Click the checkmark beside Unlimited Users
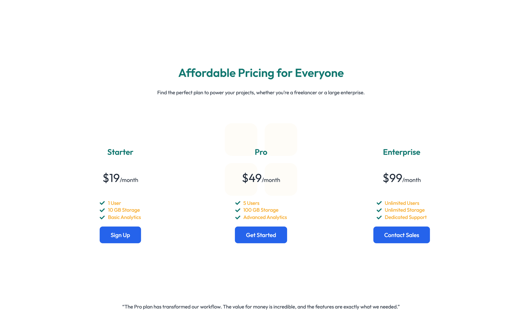 [378, 203]
